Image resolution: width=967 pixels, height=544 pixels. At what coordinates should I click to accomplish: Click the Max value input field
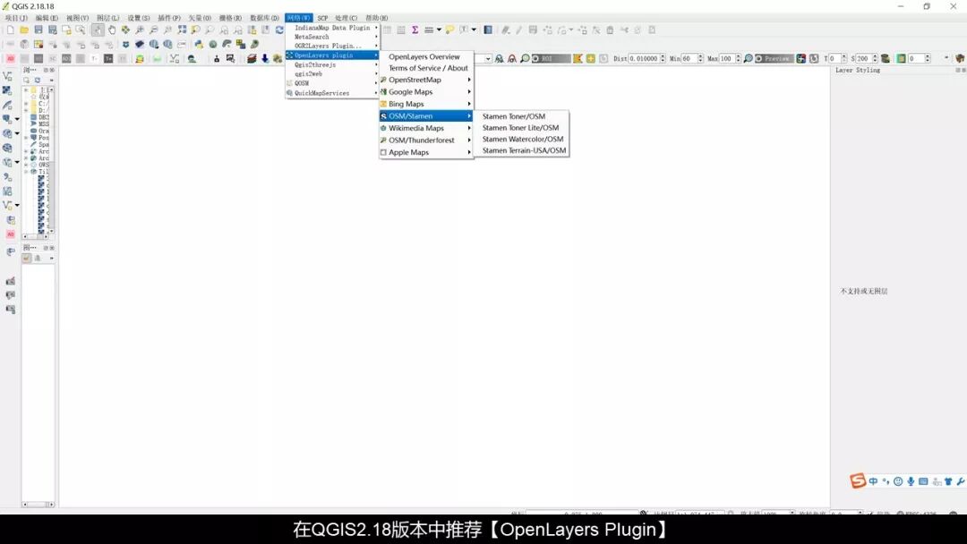pyautogui.click(x=726, y=58)
